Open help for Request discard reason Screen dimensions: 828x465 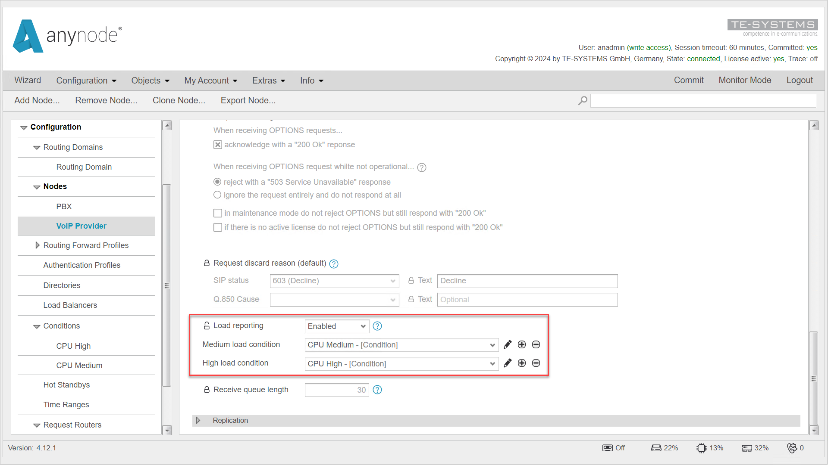pos(334,263)
